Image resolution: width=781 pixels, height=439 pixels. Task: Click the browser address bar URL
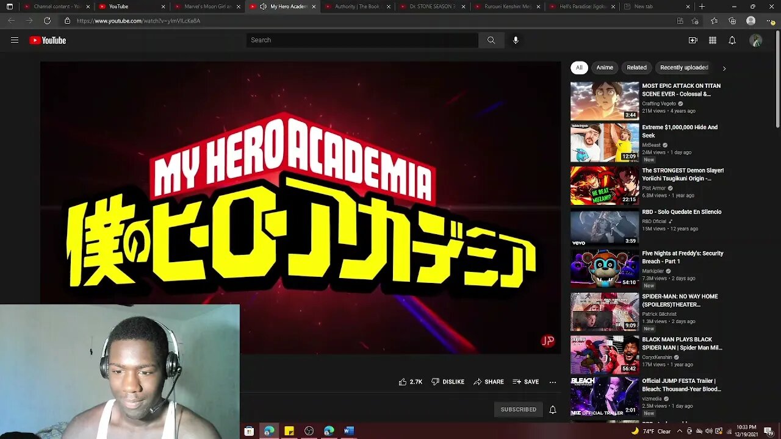click(x=139, y=21)
